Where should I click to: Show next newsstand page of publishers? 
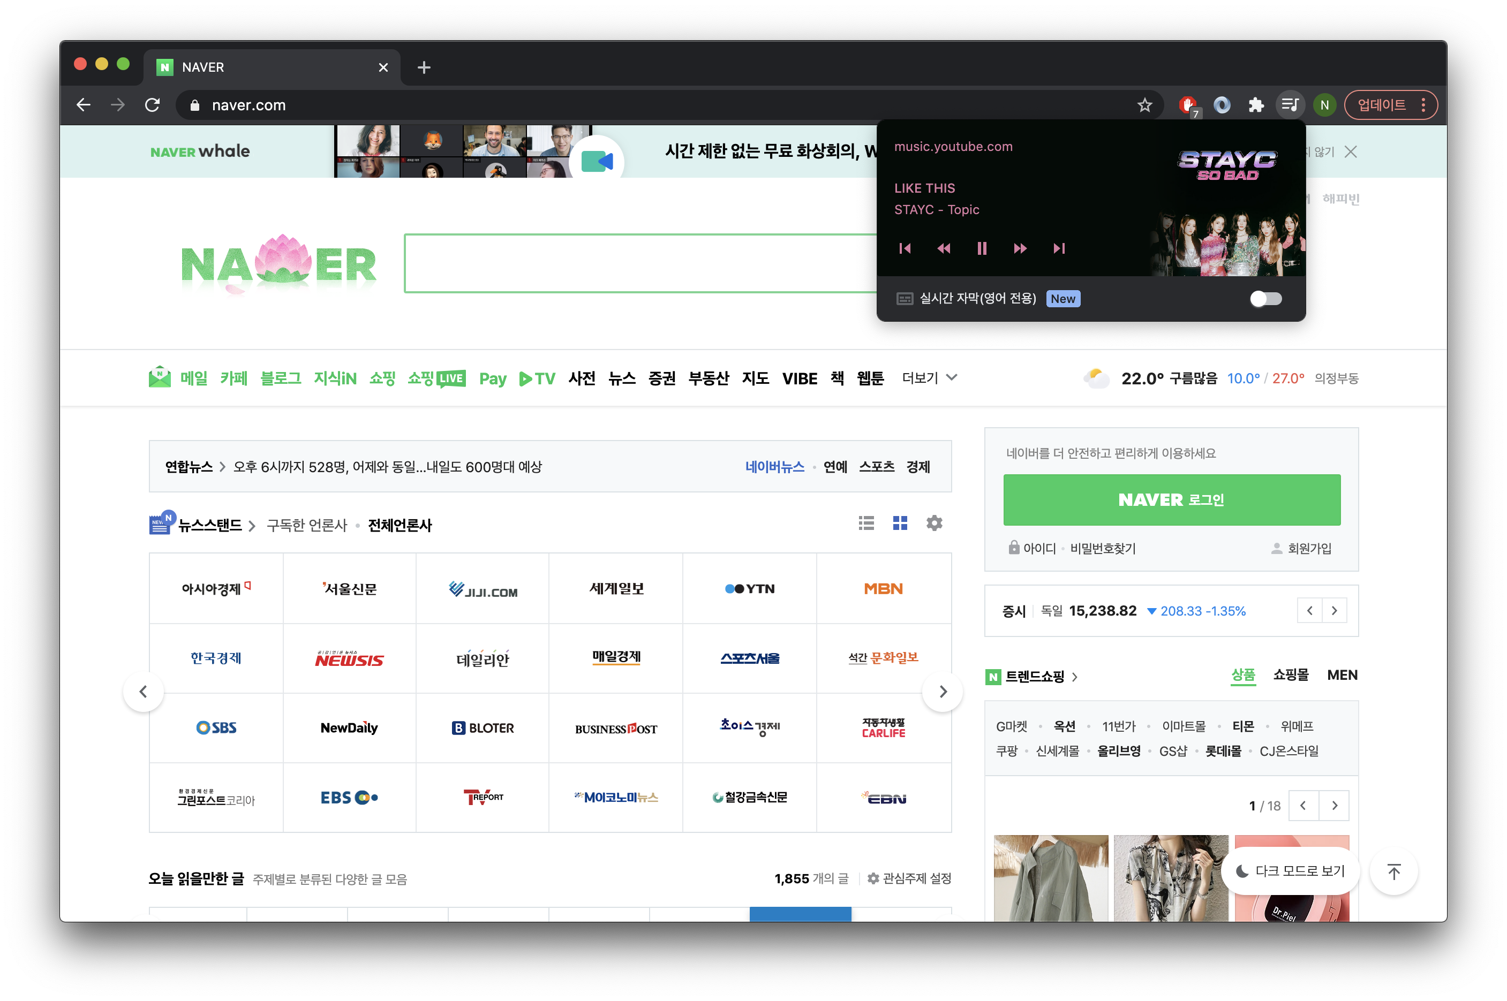pos(943,692)
